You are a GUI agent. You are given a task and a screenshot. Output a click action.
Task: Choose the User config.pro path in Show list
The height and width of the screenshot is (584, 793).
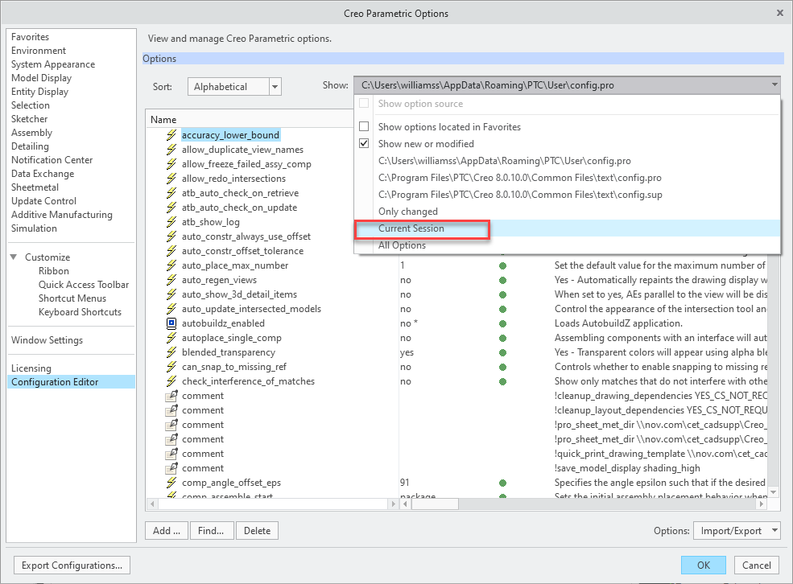point(504,161)
